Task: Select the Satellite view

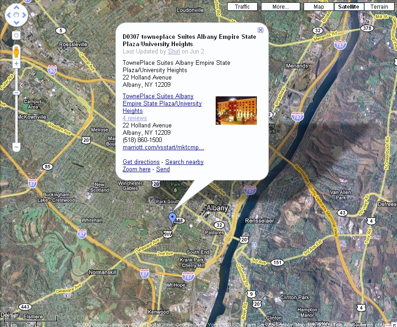Action: tap(349, 7)
